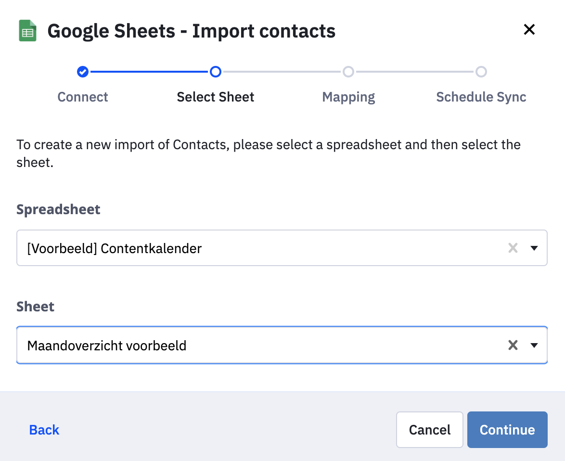Select the Mapping step label

[348, 97]
